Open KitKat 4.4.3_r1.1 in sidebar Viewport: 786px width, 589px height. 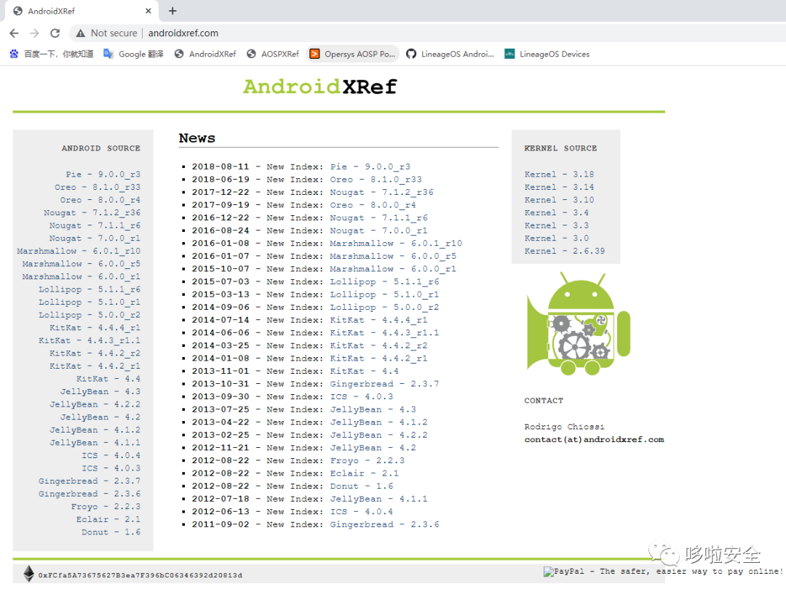click(x=90, y=340)
